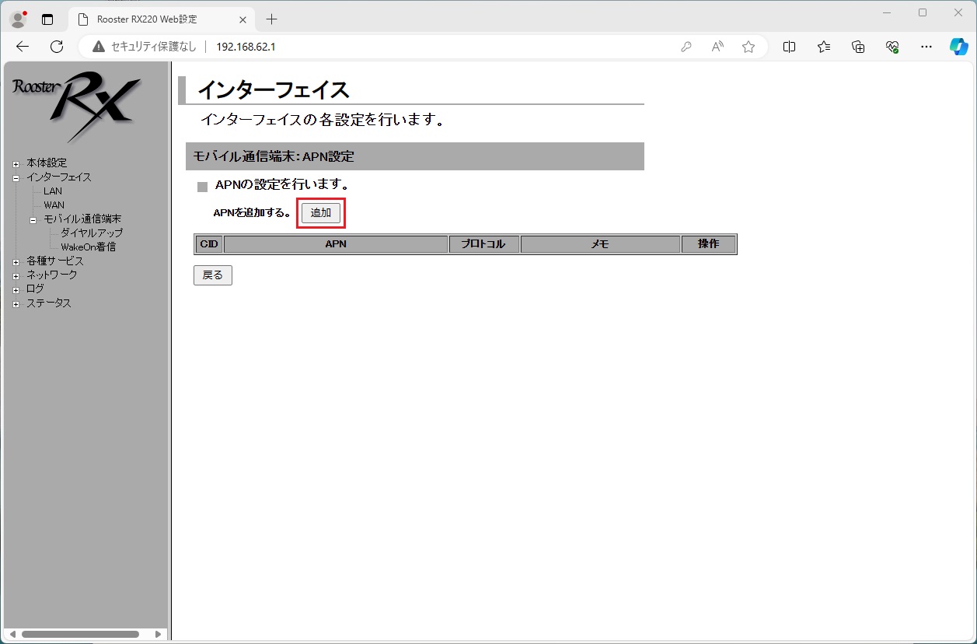
Task: Click the read aloud icon
Action: coord(717,47)
